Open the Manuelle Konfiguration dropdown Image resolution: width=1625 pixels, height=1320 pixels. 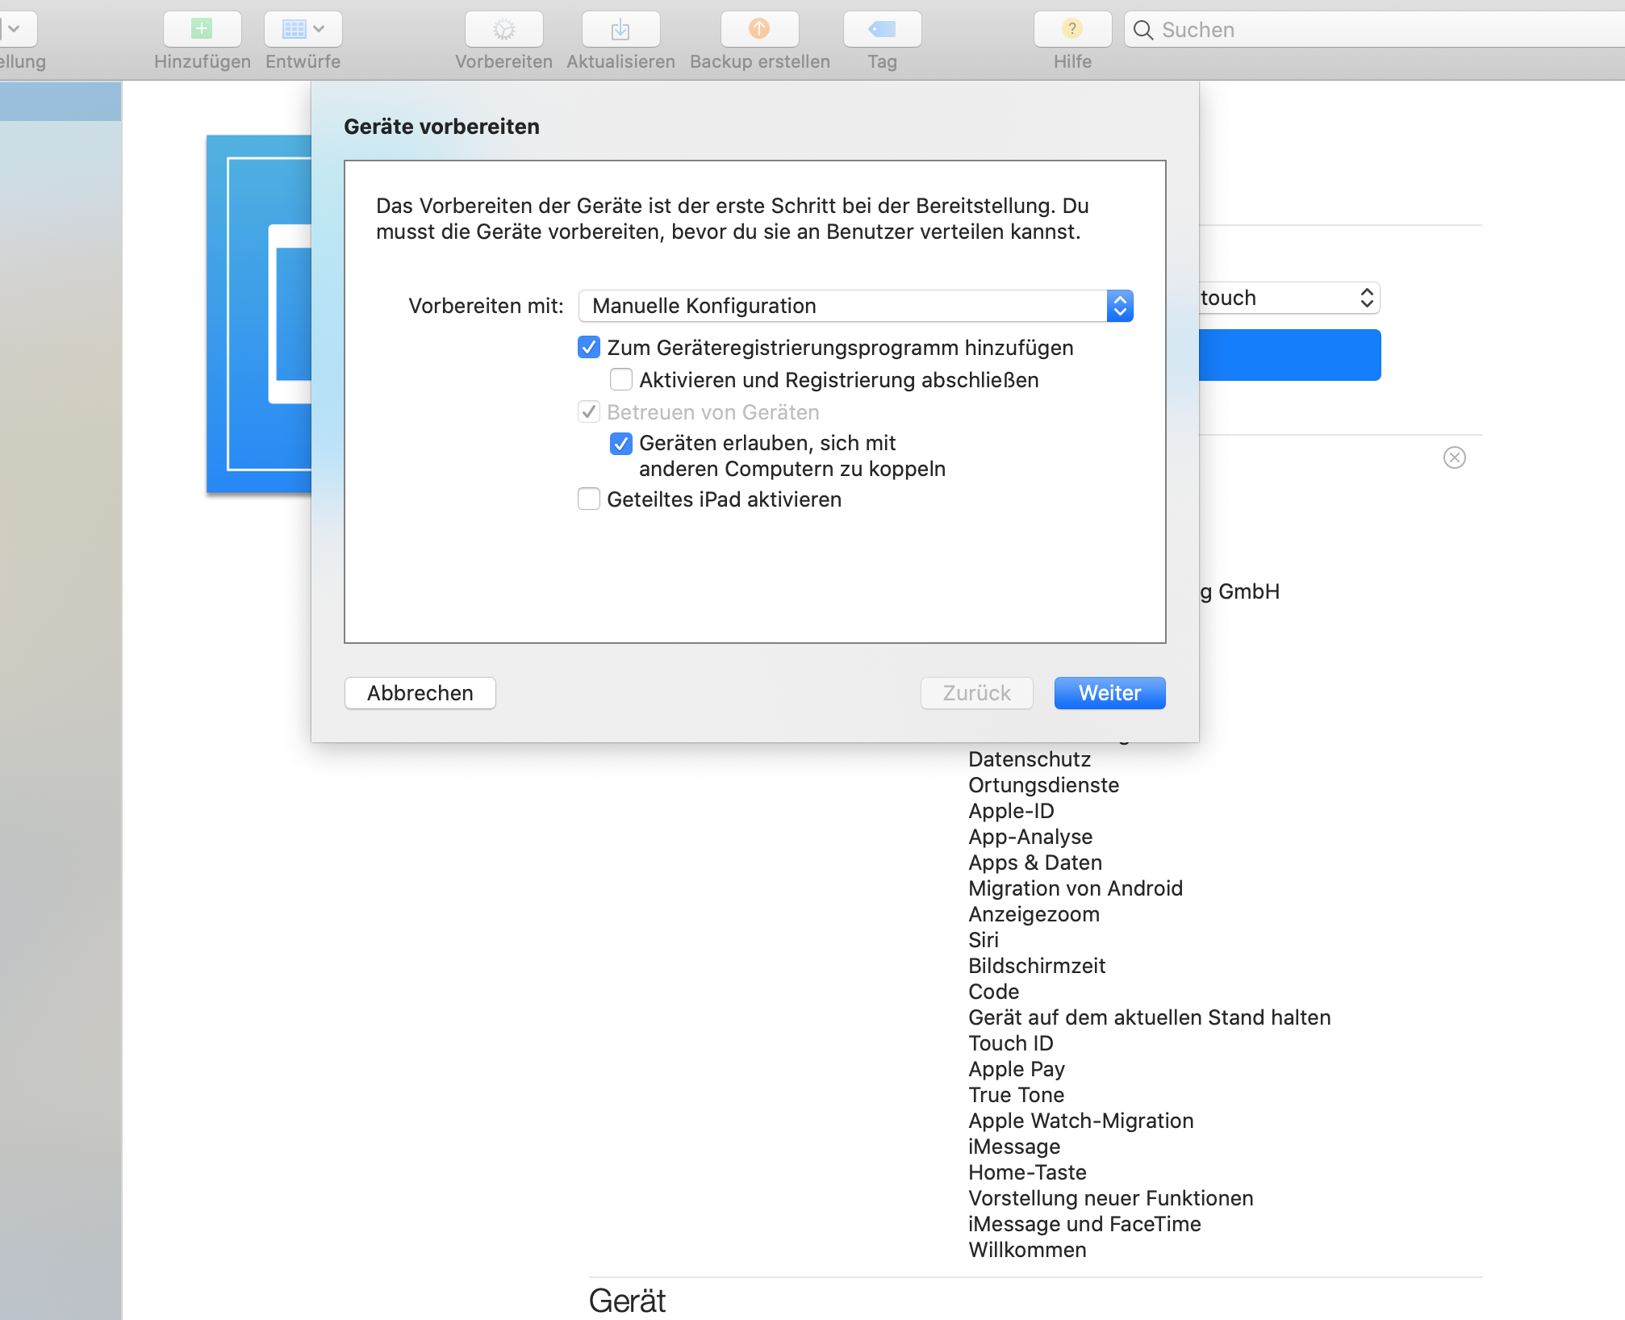[x=855, y=306]
